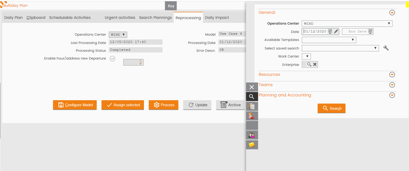Click the orange Search button
409x171 pixels.
(x=332, y=108)
